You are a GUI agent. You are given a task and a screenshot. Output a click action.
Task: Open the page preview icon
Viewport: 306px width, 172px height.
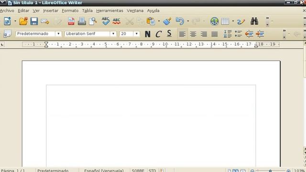[93, 21]
